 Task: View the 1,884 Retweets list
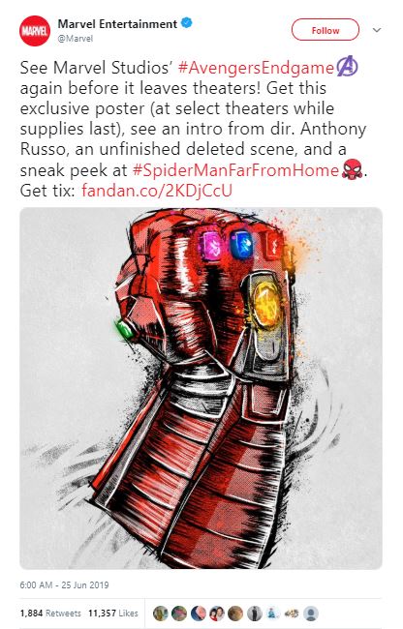pyautogui.click(x=50, y=613)
